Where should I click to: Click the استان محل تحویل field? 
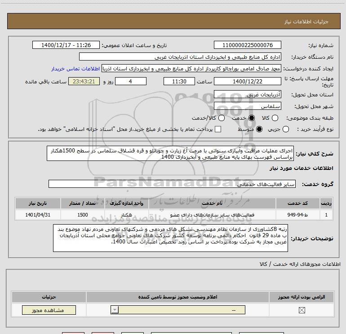(247, 95)
